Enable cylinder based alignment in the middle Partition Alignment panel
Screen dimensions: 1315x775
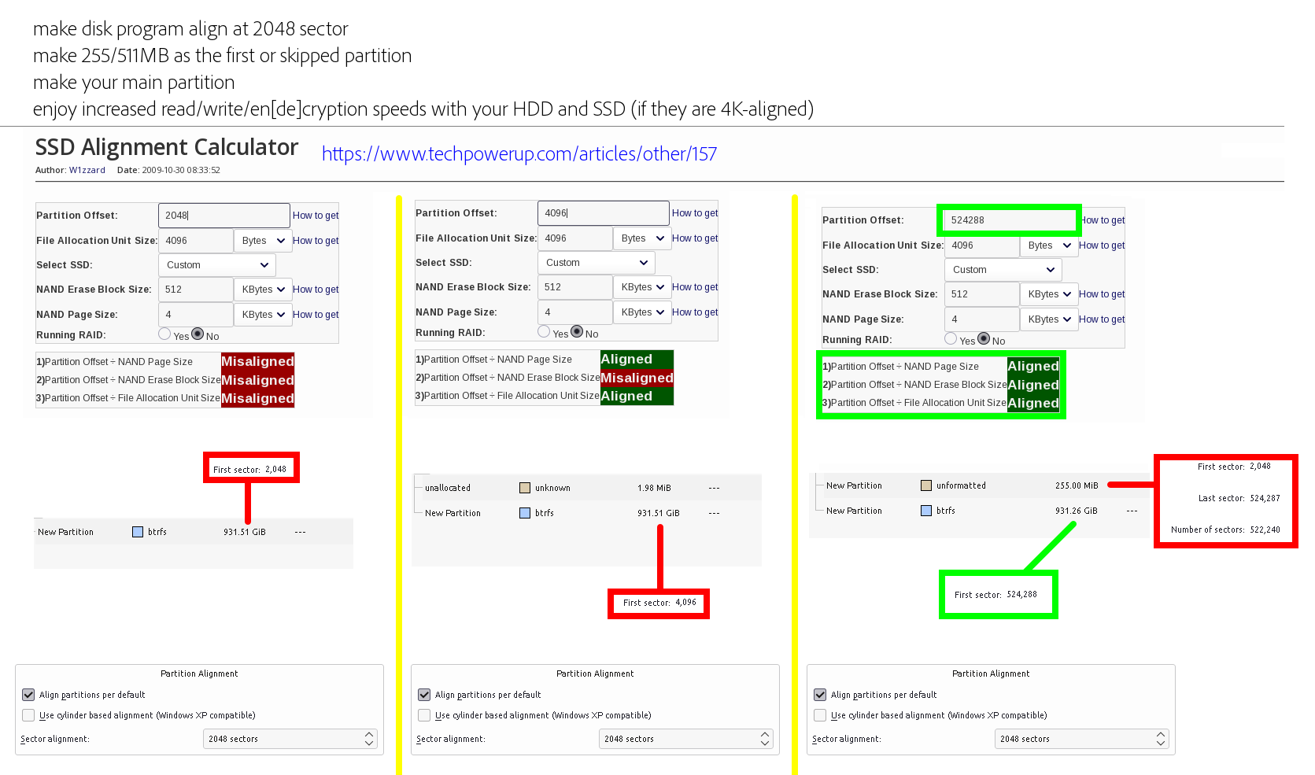coord(424,715)
